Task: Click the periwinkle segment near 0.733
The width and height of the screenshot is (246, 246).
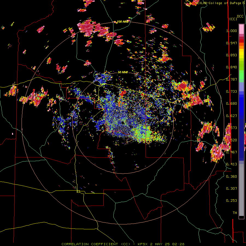Action: 241,87
